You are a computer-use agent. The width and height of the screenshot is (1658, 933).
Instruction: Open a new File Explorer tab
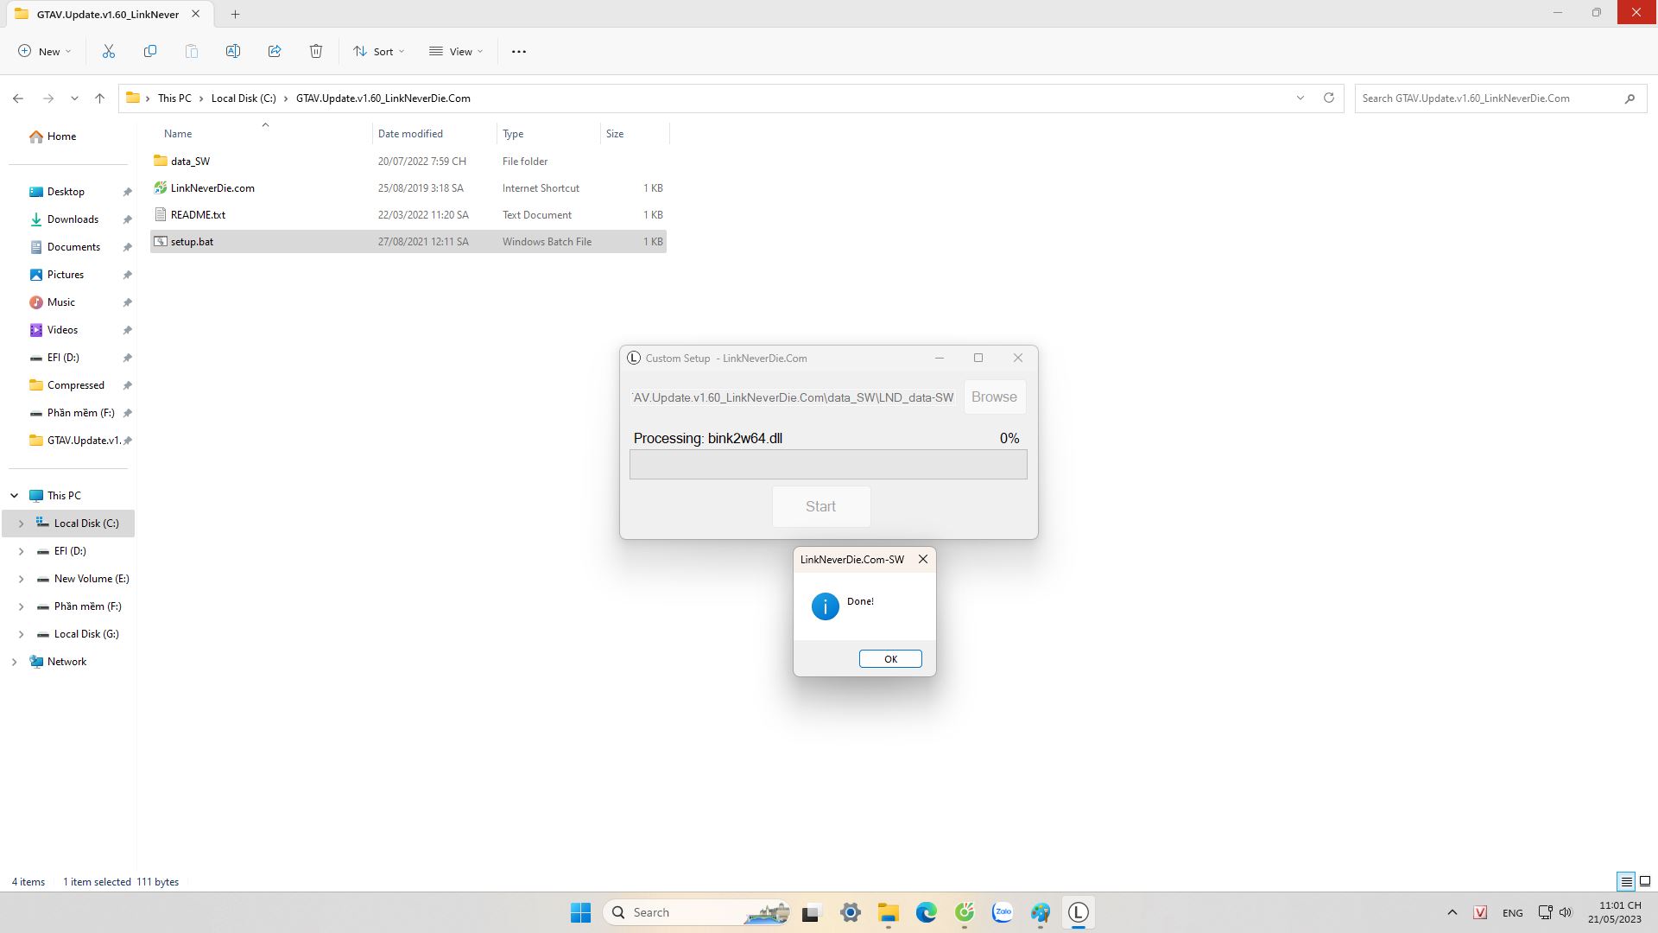pyautogui.click(x=235, y=14)
